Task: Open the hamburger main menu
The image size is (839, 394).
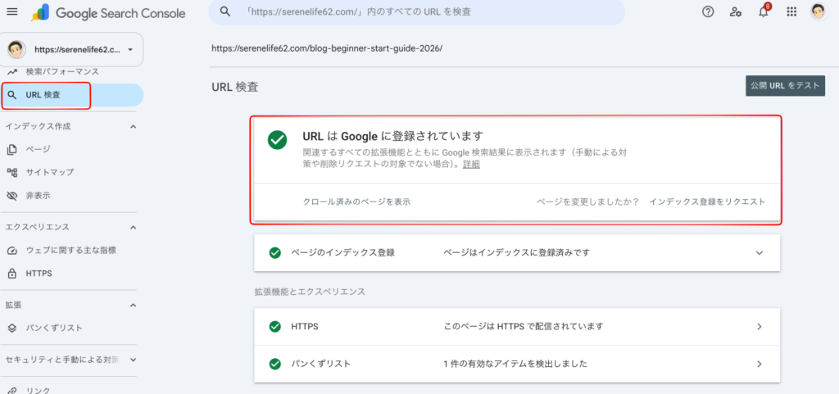Action: (x=11, y=11)
